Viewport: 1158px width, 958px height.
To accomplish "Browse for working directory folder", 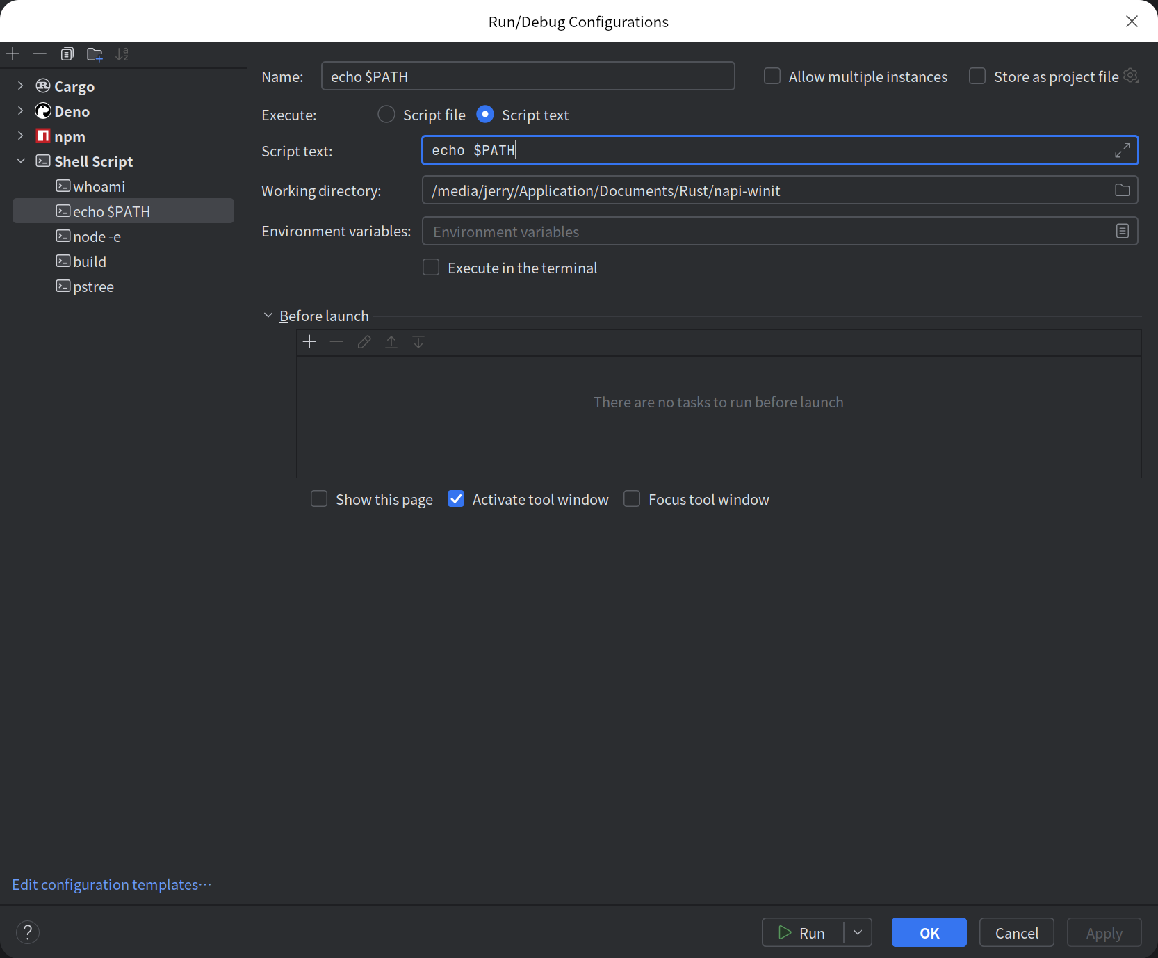I will pos(1122,190).
